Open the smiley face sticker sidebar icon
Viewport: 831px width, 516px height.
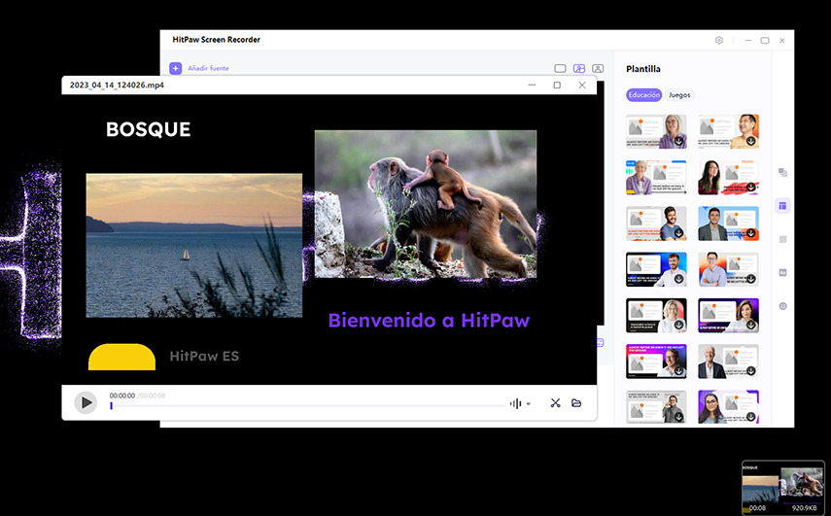[x=782, y=306]
